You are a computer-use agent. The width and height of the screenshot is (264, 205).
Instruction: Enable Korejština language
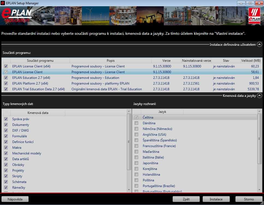tap(137, 169)
